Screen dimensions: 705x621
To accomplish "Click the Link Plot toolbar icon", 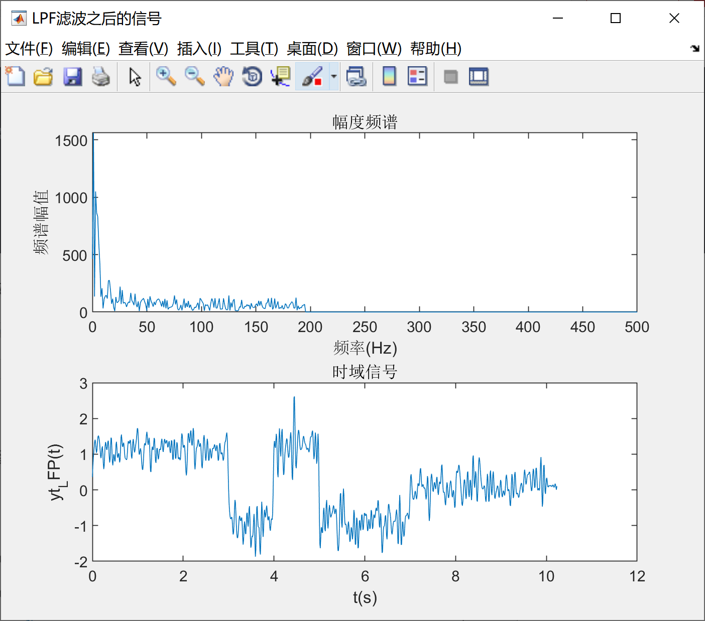I will click(357, 77).
